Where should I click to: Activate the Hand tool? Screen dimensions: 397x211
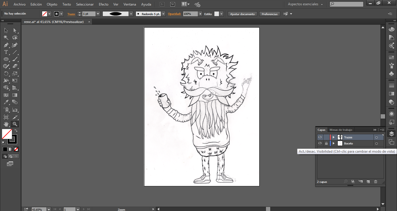pyautogui.click(x=6, y=124)
